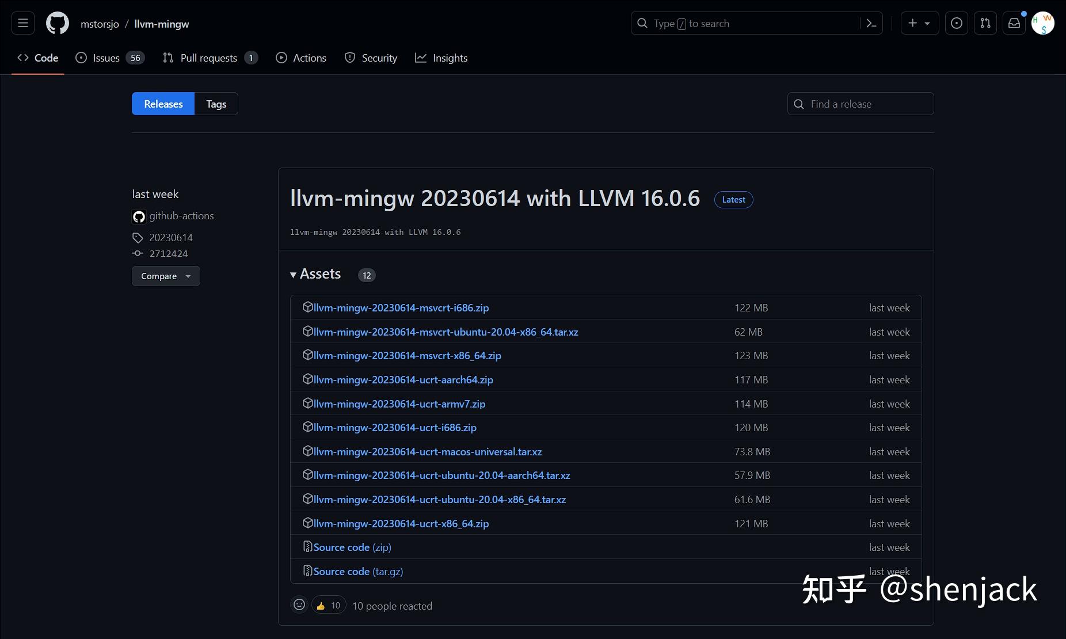Viewport: 1066px width, 639px height.
Task: Open the Pull requests tab
Action: coord(210,58)
